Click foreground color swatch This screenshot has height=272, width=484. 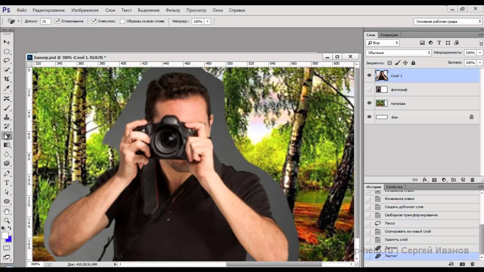click(x=5, y=236)
